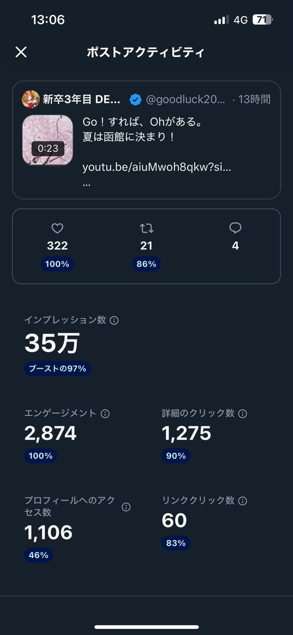Tap the heart likes icon

click(58, 229)
